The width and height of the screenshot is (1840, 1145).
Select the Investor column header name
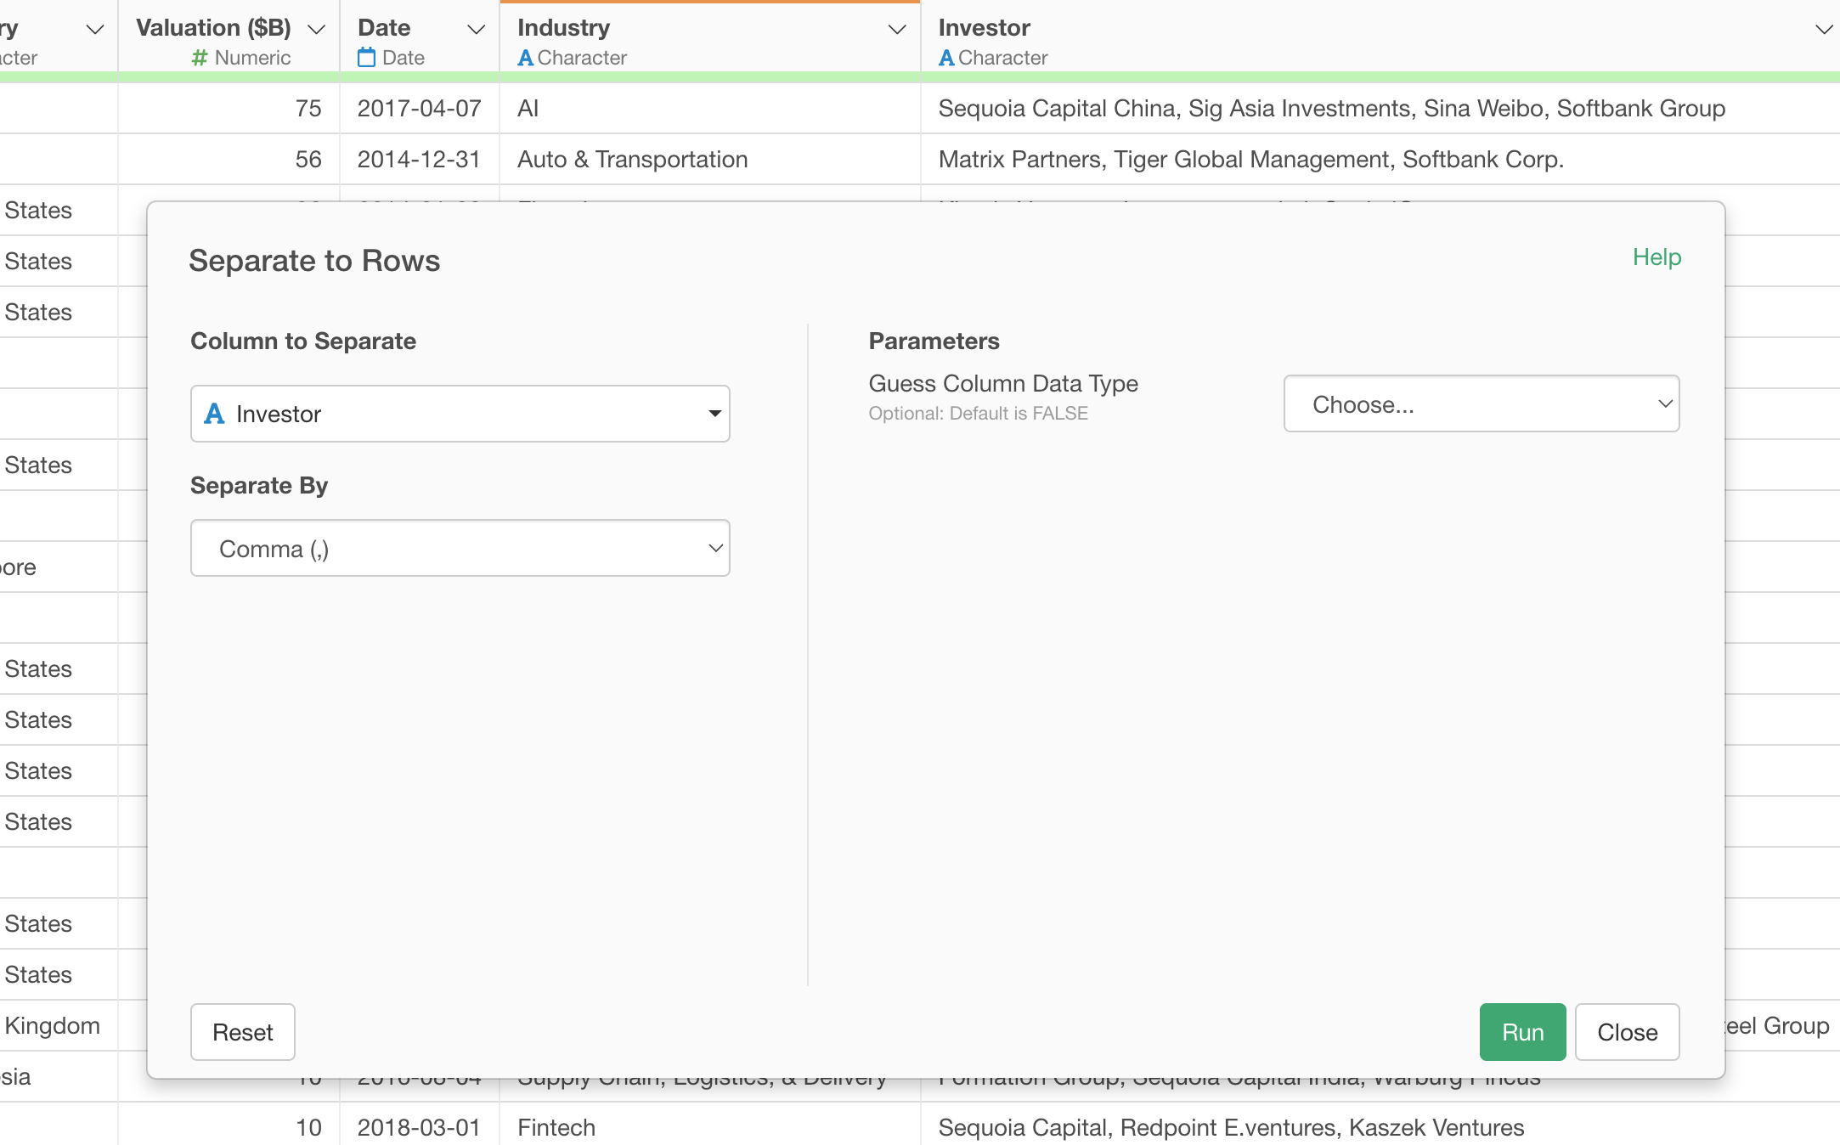point(984,28)
